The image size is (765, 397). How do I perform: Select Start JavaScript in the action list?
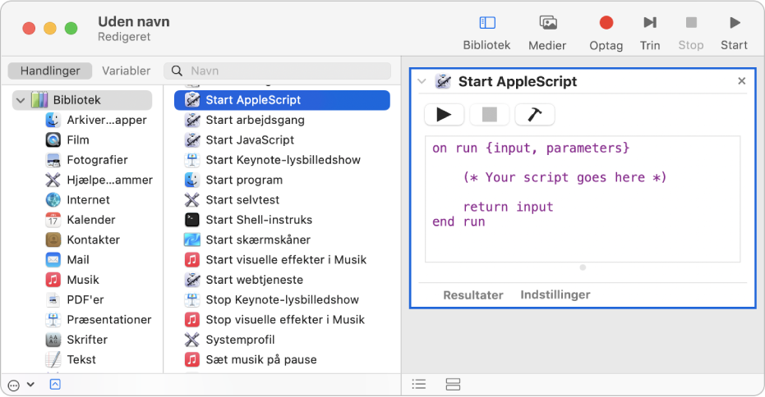pos(249,140)
